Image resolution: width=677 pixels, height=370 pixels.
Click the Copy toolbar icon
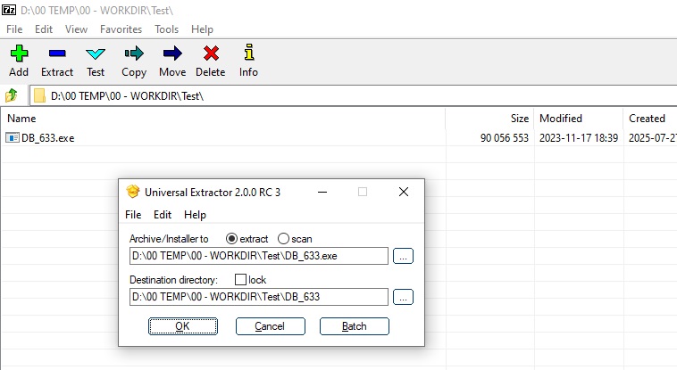pyautogui.click(x=134, y=53)
